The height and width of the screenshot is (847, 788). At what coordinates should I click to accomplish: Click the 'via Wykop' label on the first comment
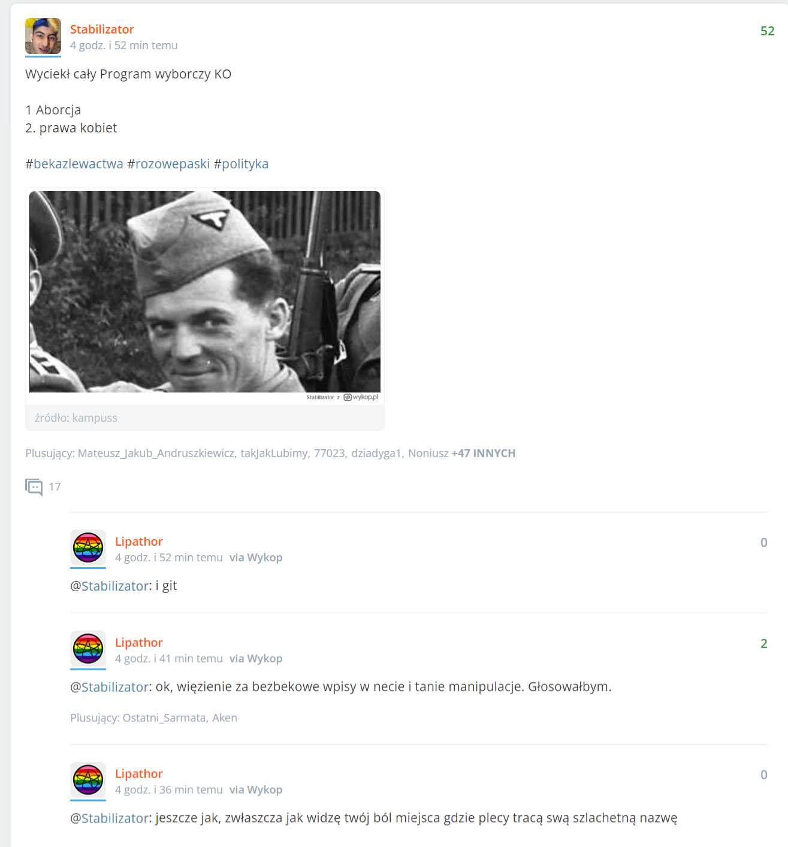click(256, 558)
